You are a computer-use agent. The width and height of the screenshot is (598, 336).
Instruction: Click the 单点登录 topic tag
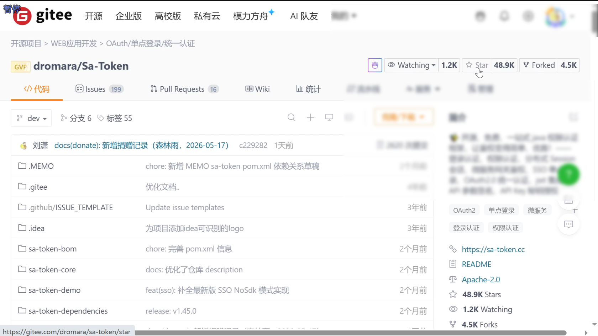(502, 210)
